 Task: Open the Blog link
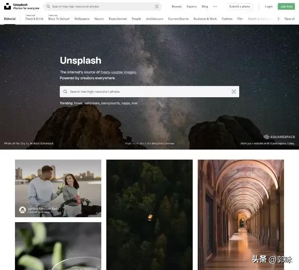coord(205,6)
